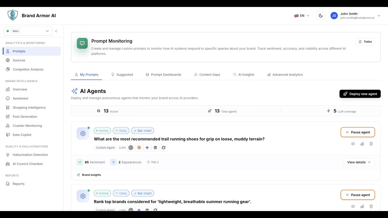This screenshot has width=388, height=218.
Task: Click Deploy new agent button
Action: [x=360, y=94]
